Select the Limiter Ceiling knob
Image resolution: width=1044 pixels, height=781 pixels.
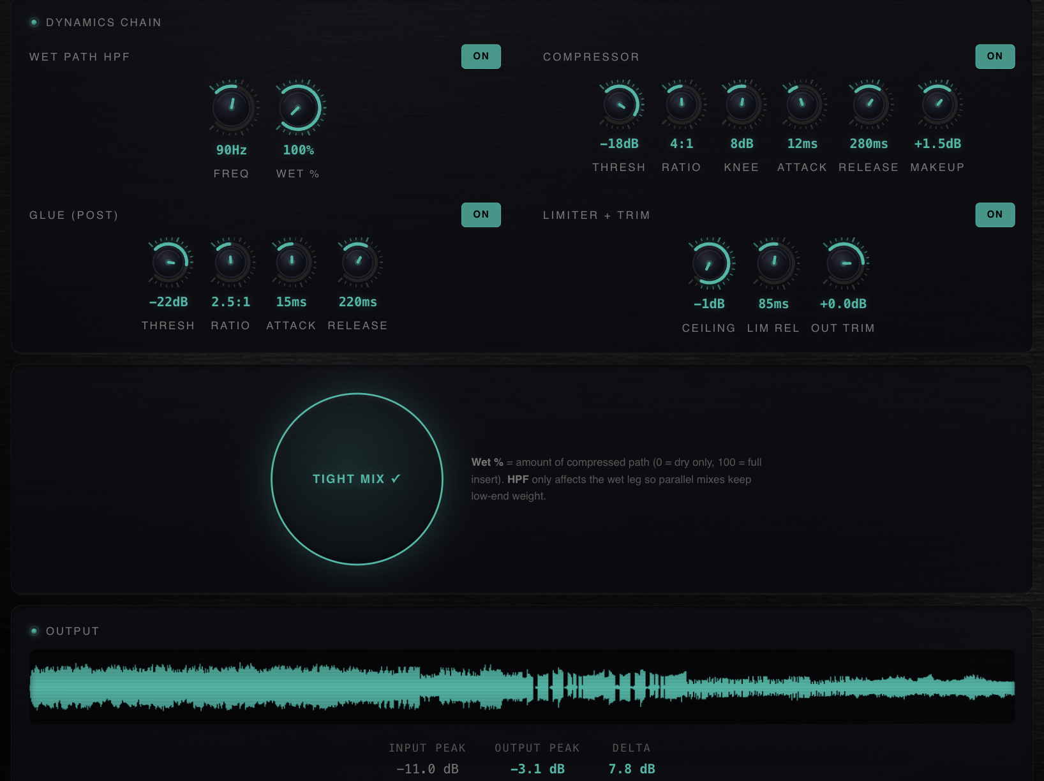709,263
